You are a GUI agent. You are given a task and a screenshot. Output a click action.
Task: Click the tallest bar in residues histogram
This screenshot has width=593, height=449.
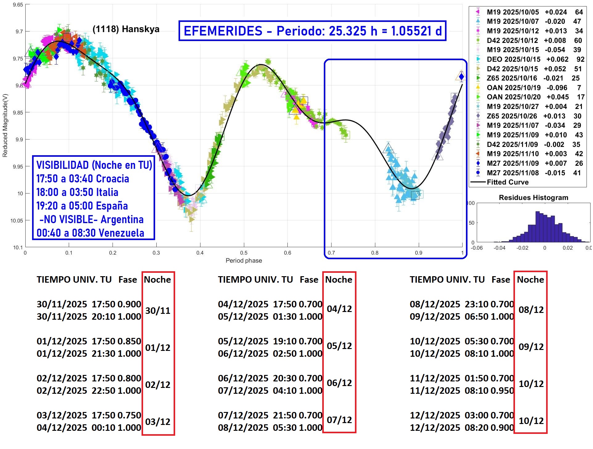pos(537,227)
